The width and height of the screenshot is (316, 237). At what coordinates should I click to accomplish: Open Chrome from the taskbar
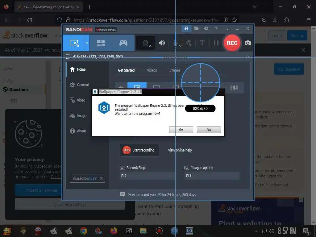point(83,231)
